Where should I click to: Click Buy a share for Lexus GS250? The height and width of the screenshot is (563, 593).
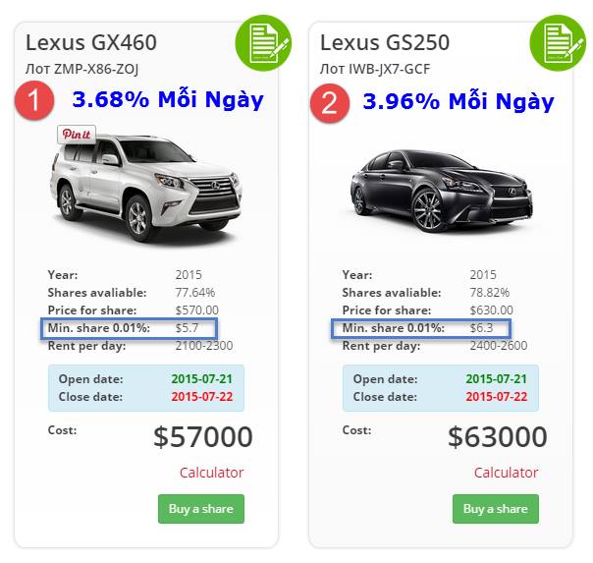(495, 508)
